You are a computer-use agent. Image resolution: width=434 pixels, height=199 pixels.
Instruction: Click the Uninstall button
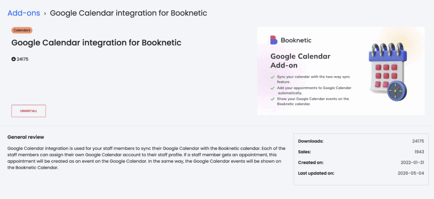(28, 111)
